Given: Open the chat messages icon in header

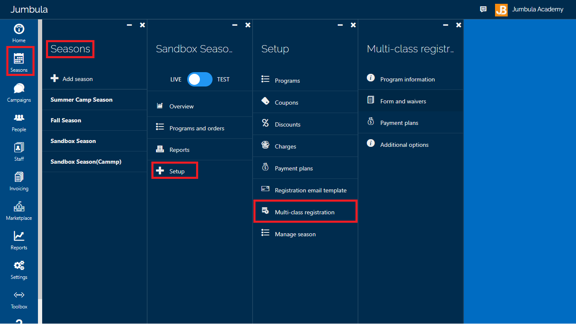Looking at the screenshot, I should tap(483, 9).
